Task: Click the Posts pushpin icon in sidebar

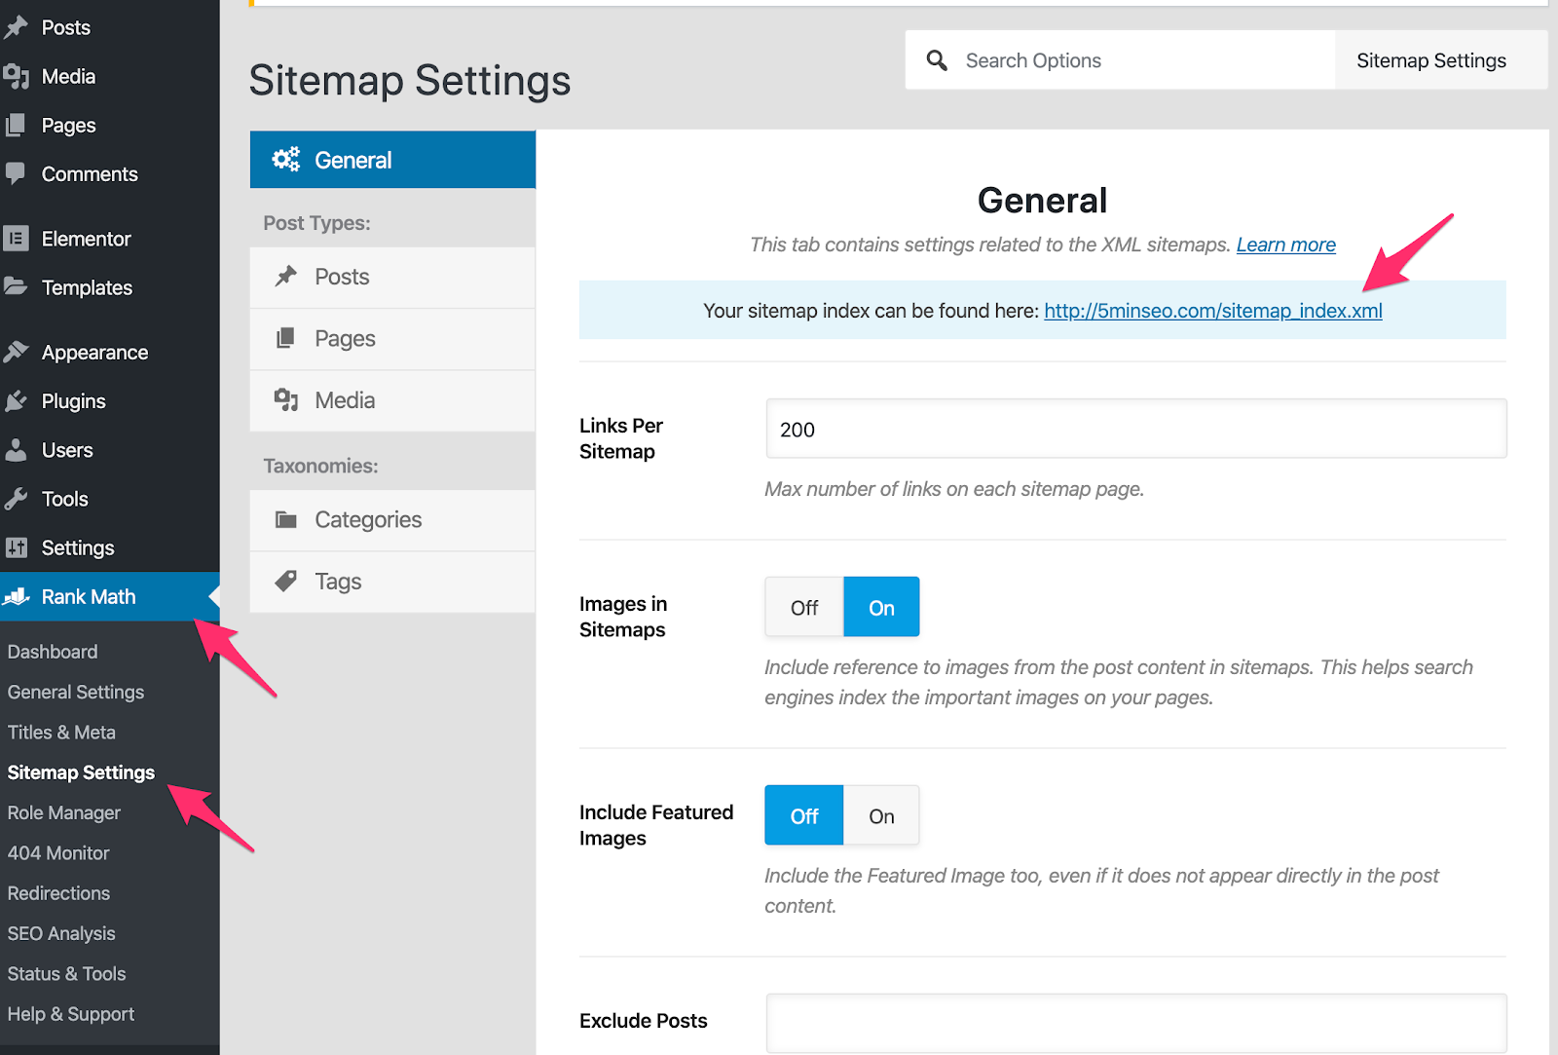Action: click(16, 27)
